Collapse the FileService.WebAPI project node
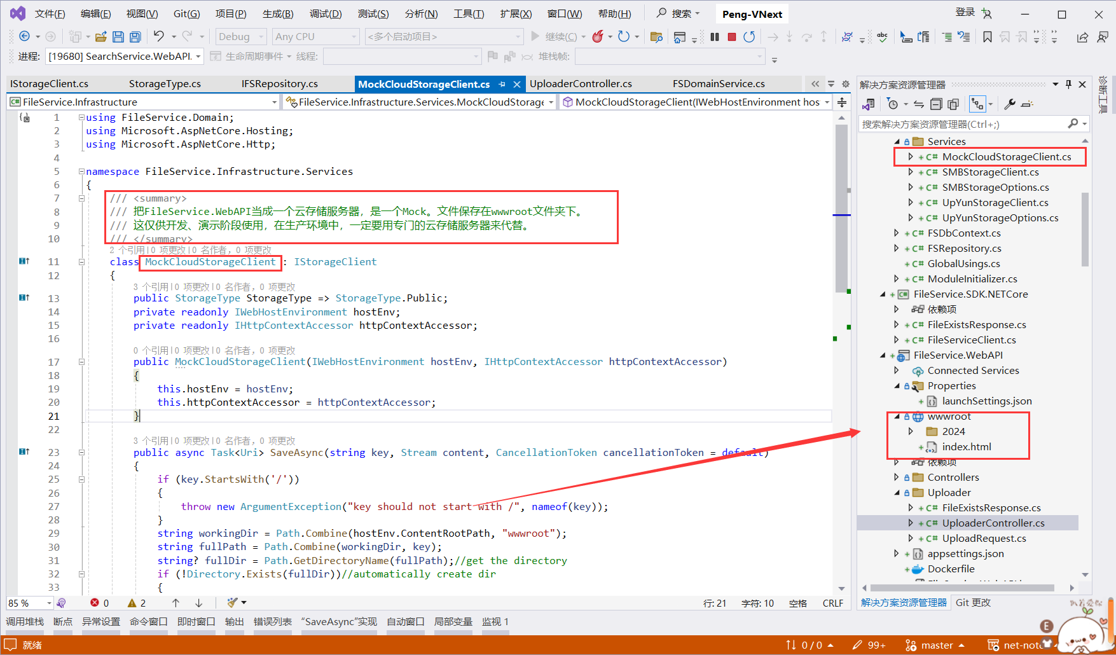Image resolution: width=1116 pixels, height=655 pixels. (x=883, y=355)
